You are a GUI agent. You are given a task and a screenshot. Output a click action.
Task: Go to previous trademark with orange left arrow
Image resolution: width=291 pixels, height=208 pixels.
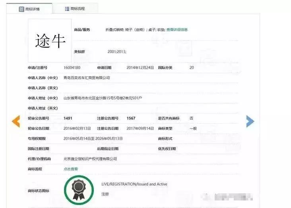click(x=16, y=121)
